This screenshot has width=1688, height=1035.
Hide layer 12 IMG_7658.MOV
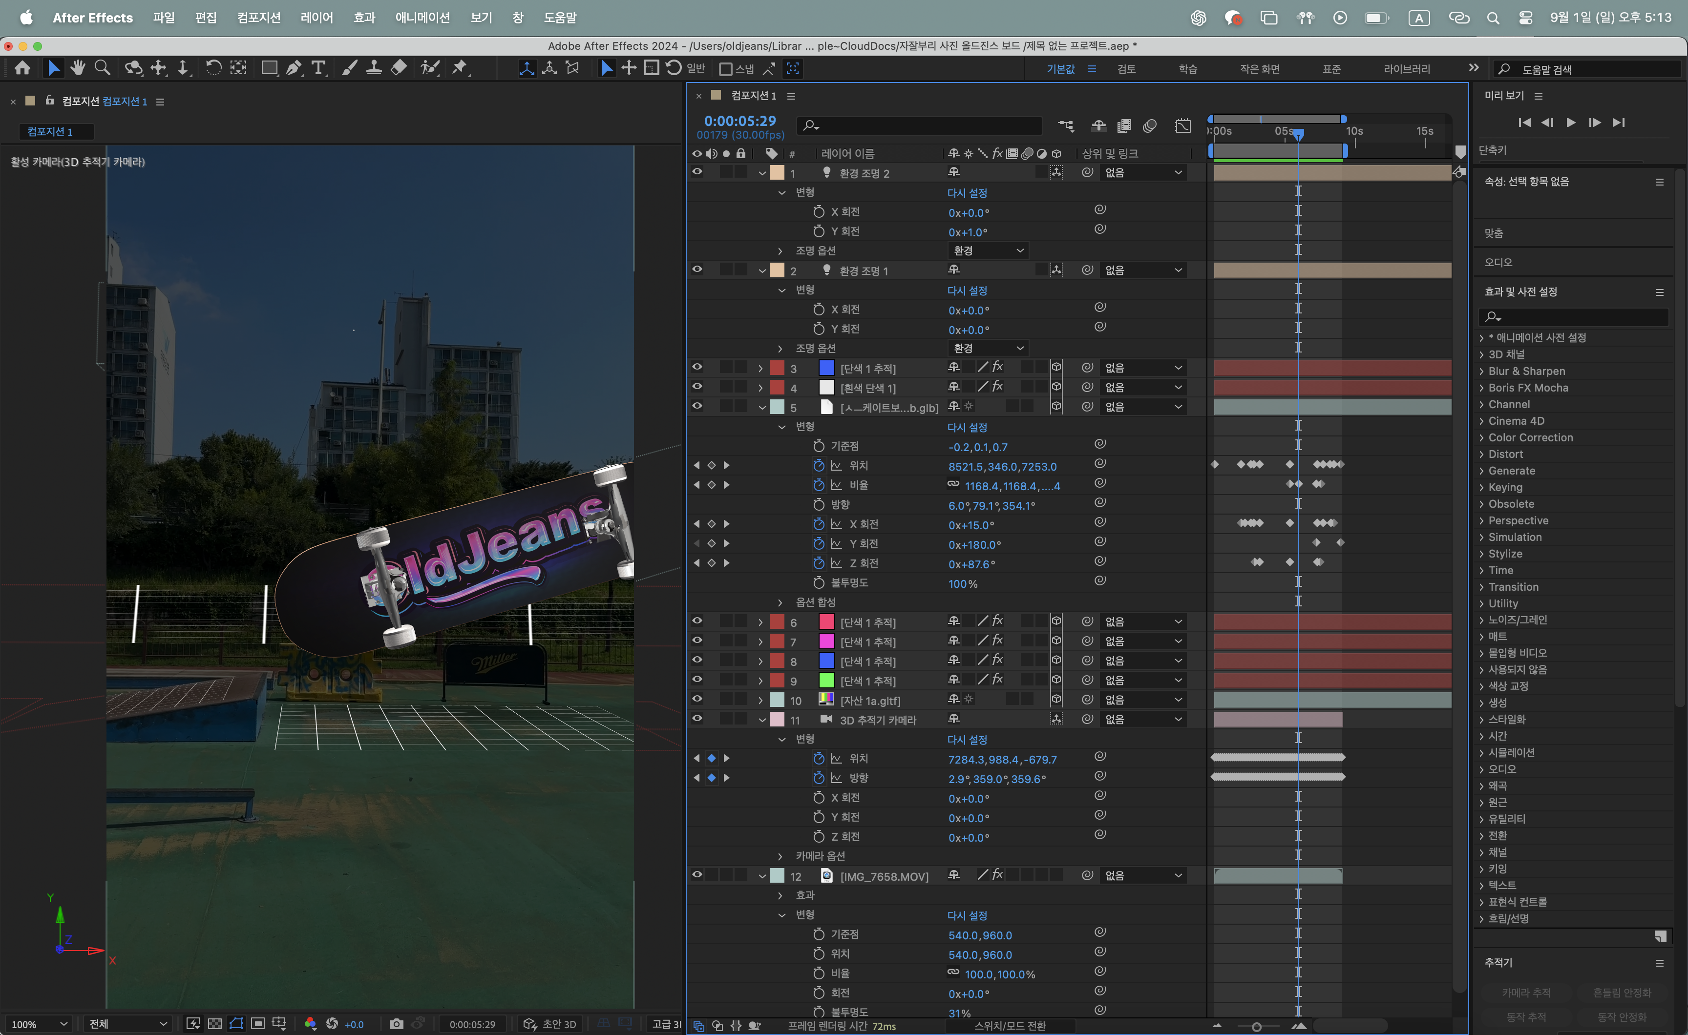pyautogui.click(x=696, y=875)
